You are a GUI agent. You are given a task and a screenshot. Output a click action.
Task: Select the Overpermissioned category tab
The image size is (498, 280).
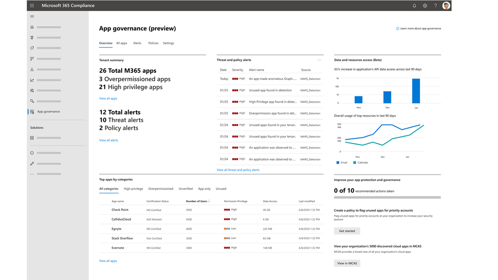click(161, 188)
